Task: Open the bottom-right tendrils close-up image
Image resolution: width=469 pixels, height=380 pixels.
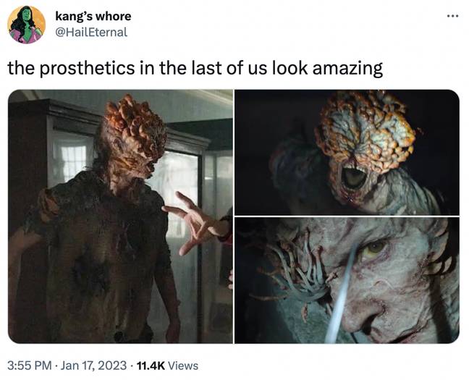Action: coord(347,280)
